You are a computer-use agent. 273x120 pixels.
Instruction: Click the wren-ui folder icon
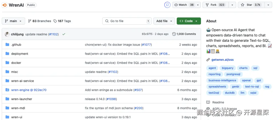[7, 117]
